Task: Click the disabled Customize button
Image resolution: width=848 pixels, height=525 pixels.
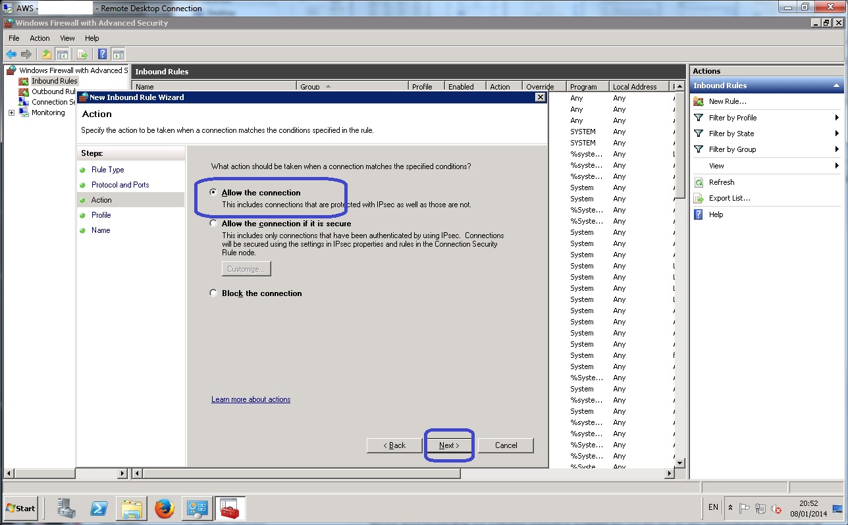Action: [246, 268]
